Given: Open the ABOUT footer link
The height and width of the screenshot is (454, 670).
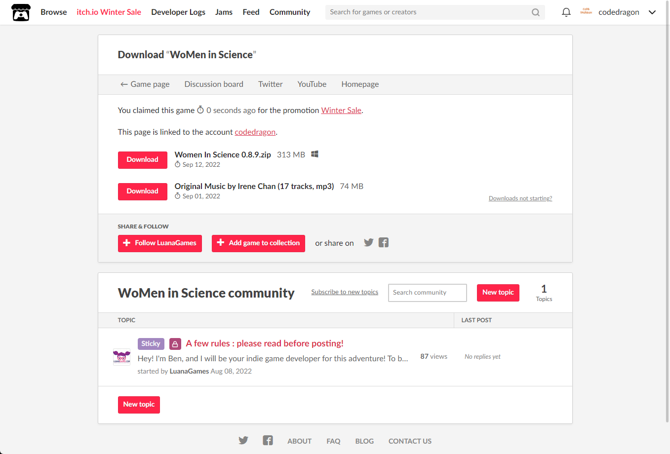Looking at the screenshot, I should (300, 441).
